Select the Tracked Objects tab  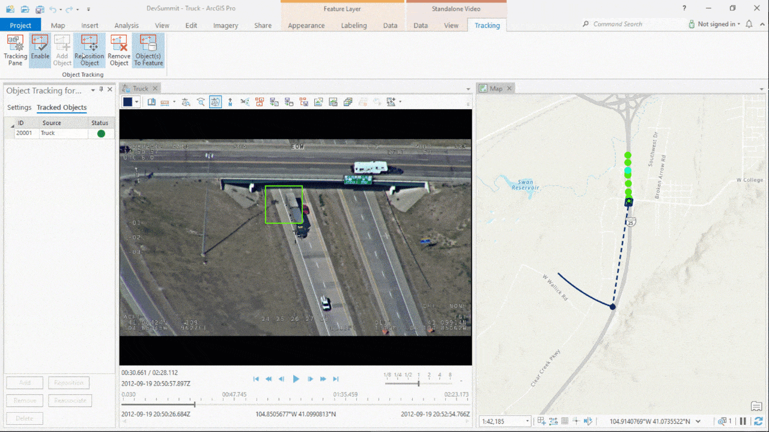click(61, 107)
